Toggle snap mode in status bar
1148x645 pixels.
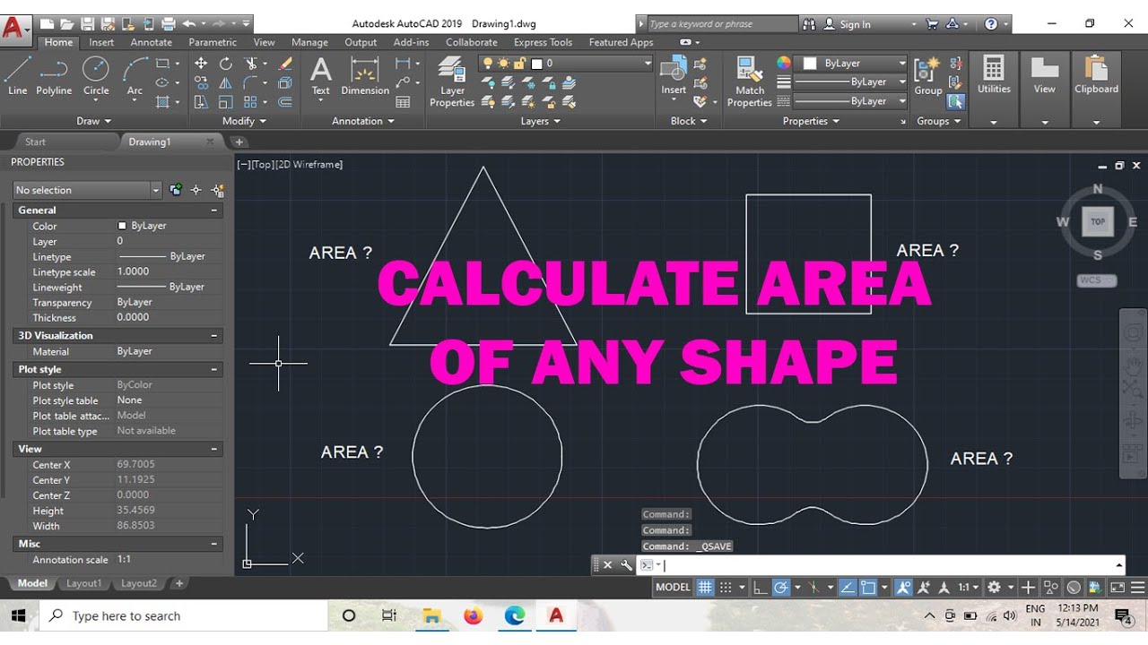pos(726,588)
